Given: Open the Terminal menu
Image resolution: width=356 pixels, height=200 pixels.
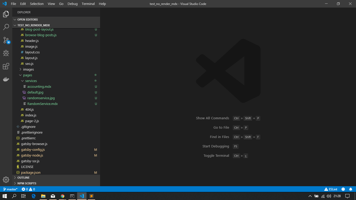Looking at the screenshot, I should click(x=88, y=4).
